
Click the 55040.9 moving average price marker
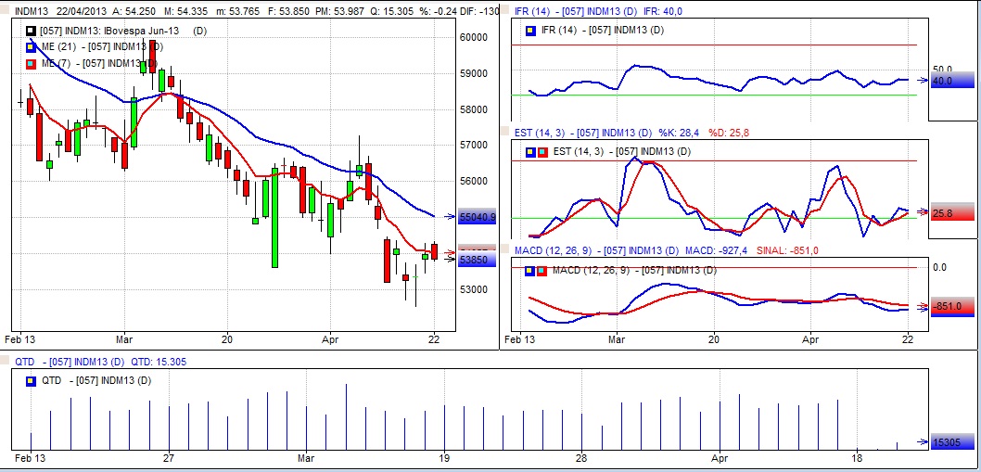(x=478, y=217)
